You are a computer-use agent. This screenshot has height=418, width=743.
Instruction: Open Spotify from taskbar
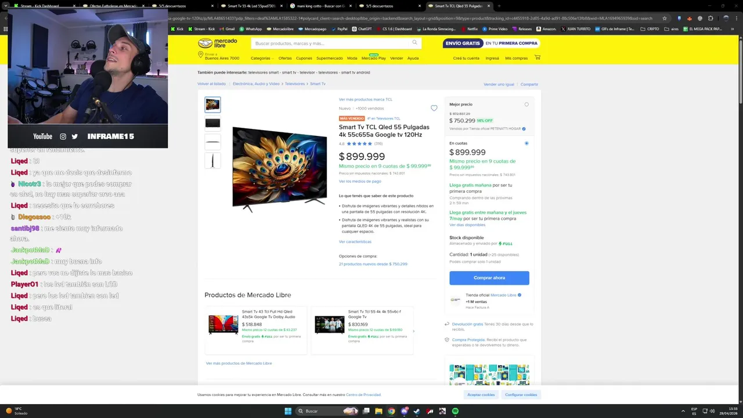click(x=455, y=411)
